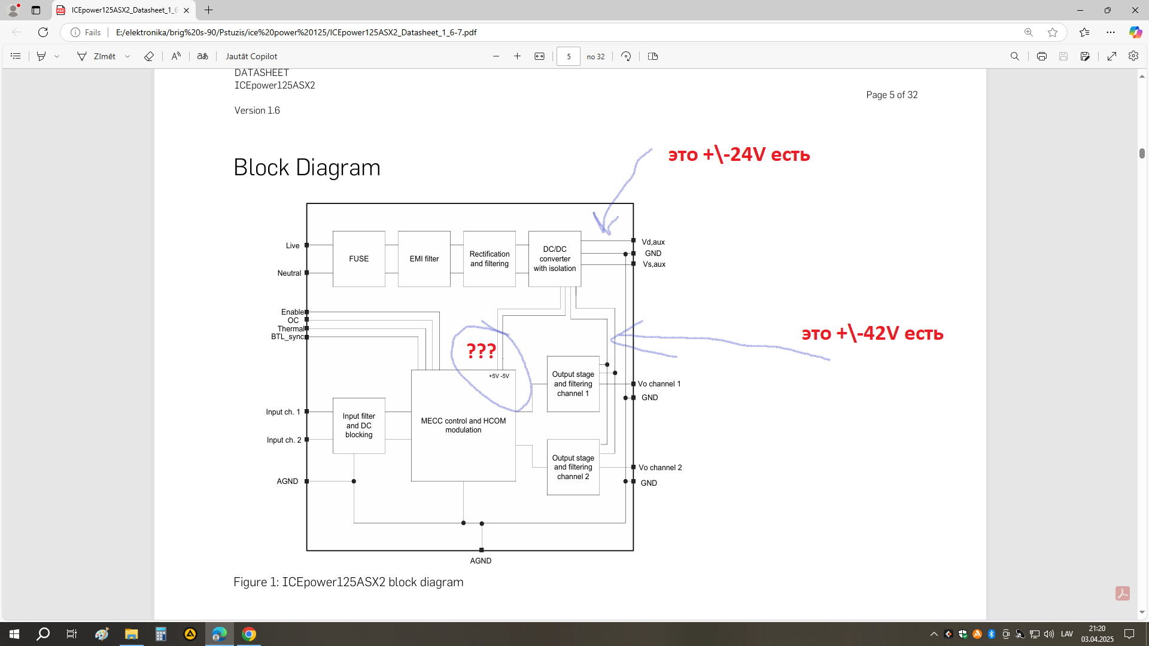The image size is (1149, 646).
Task: Toggle read aloud
Action: 176,56
